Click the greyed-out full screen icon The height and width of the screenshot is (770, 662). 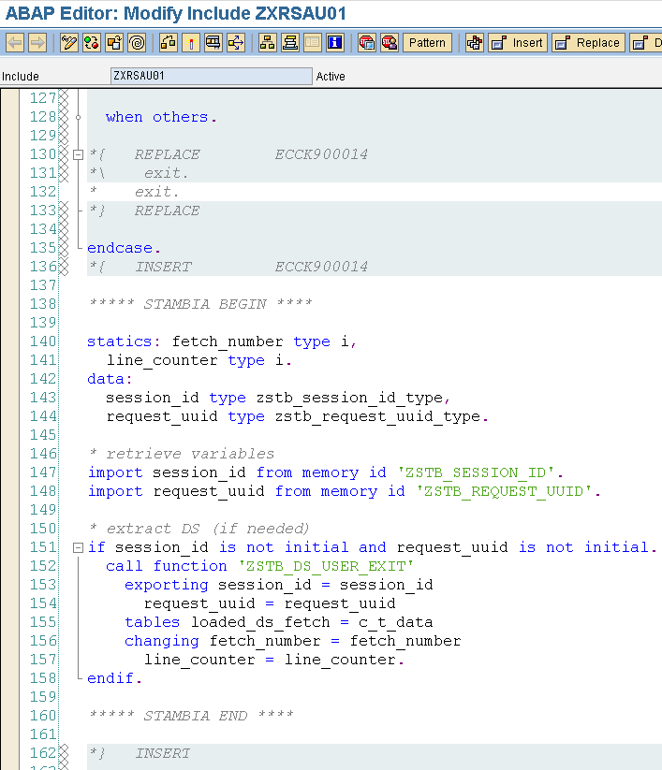click(313, 43)
